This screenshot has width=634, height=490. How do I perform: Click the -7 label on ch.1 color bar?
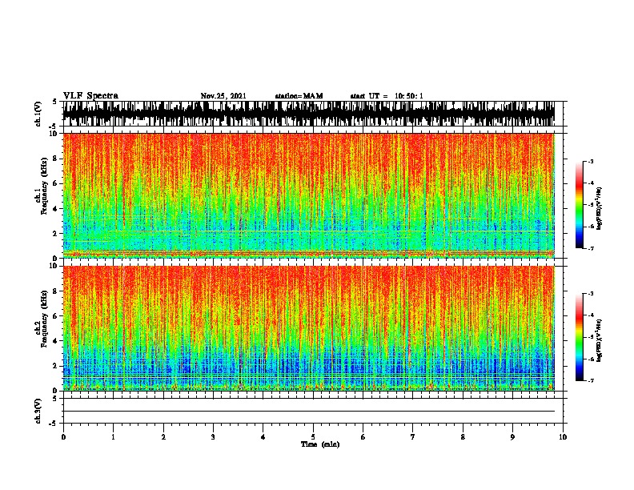click(591, 248)
